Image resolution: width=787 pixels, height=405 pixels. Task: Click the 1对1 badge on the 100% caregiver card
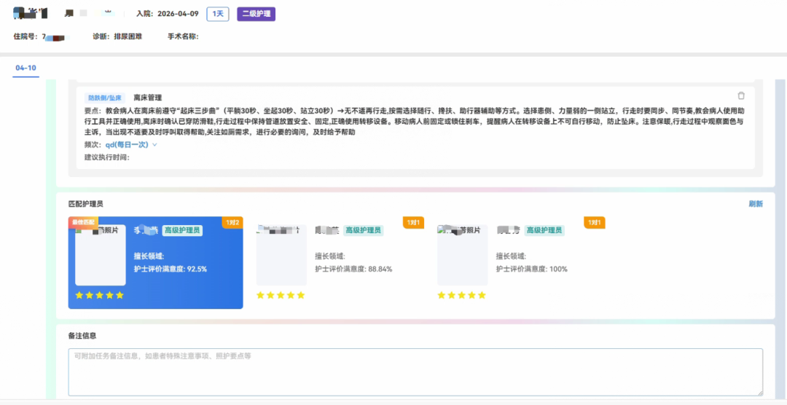coord(595,222)
